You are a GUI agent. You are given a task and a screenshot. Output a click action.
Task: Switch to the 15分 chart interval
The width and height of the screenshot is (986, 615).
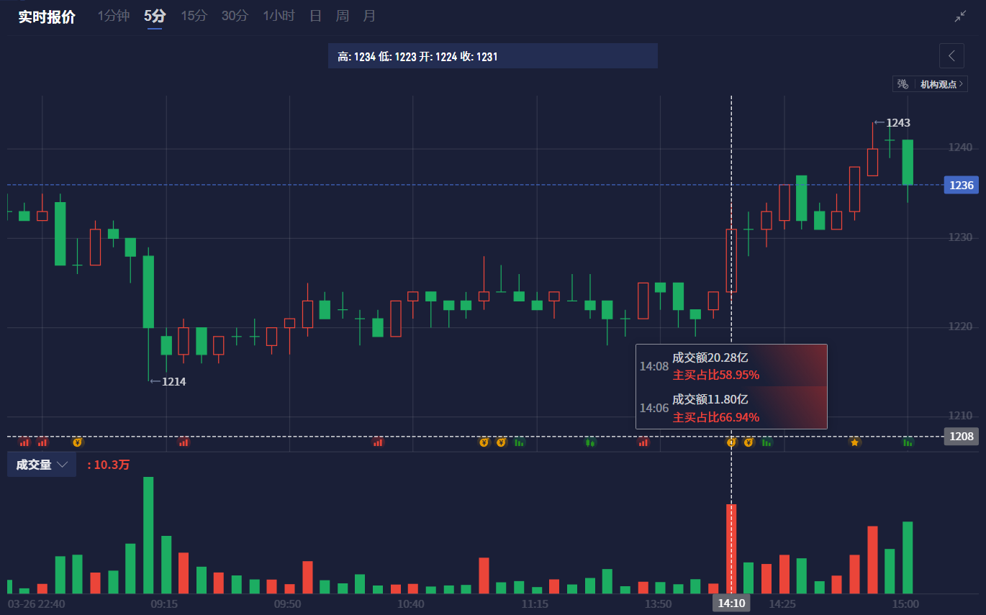click(194, 16)
